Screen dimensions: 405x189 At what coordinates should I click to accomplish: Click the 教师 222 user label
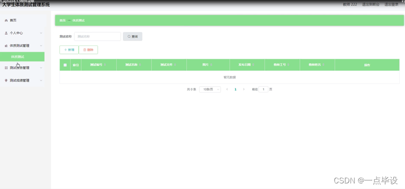[x=350, y=4]
